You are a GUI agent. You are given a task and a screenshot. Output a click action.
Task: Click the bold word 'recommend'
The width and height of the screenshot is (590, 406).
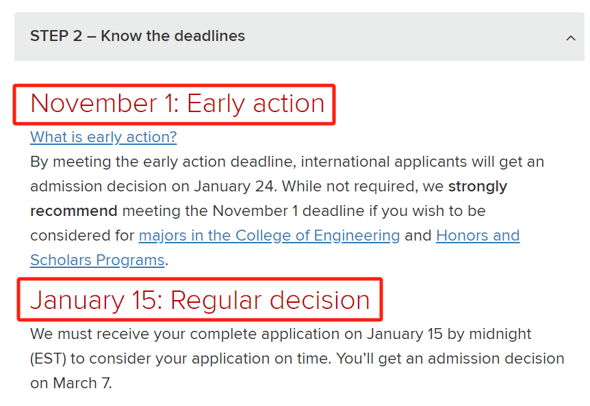point(74,211)
